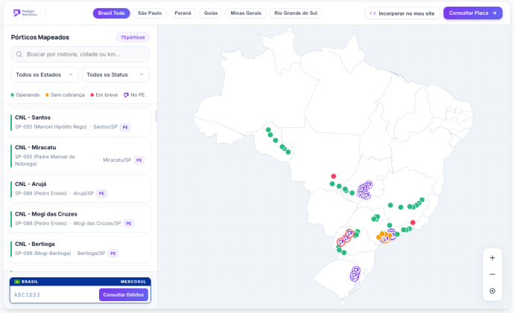Click northernmost green marker in Rondônia
Image resolution: width=514 pixels, height=313 pixels.
click(x=268, y=130)
